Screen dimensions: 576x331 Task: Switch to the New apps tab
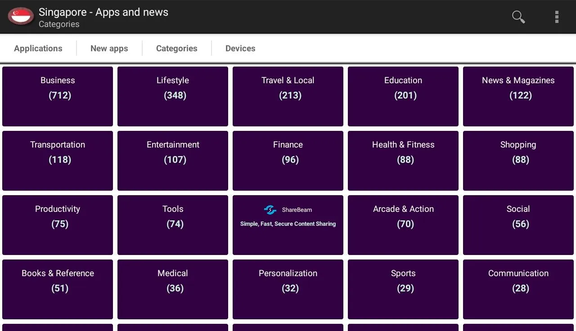(x=109, y=48)
